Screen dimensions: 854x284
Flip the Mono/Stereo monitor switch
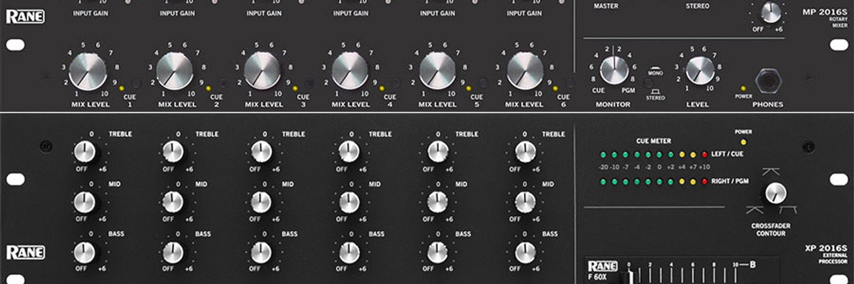click(648, 83)
